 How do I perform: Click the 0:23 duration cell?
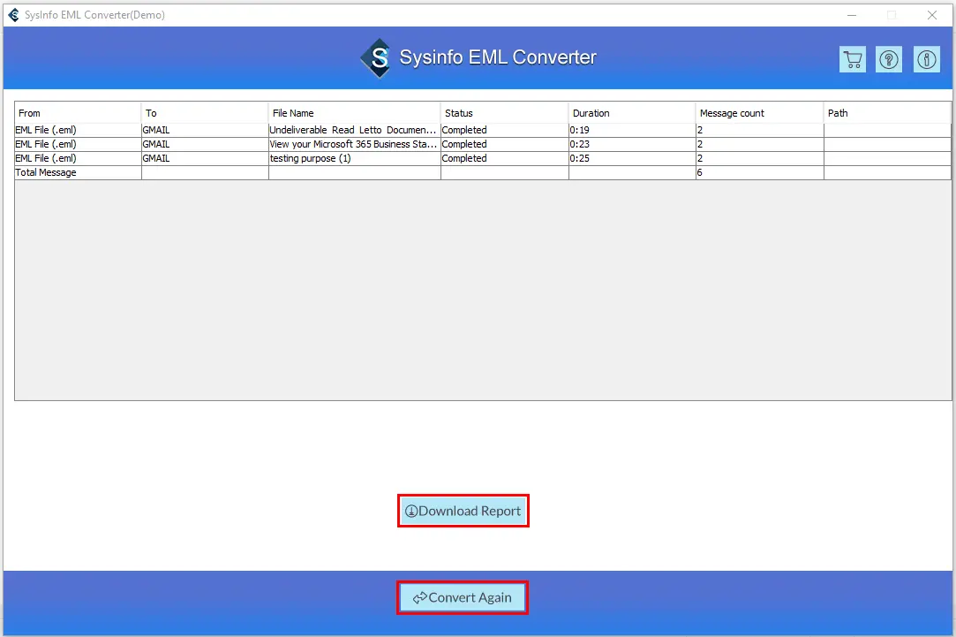point(632,144)
